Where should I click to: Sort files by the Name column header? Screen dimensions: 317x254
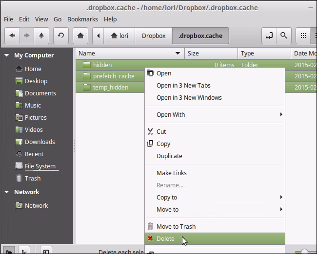tap(130, 53)
